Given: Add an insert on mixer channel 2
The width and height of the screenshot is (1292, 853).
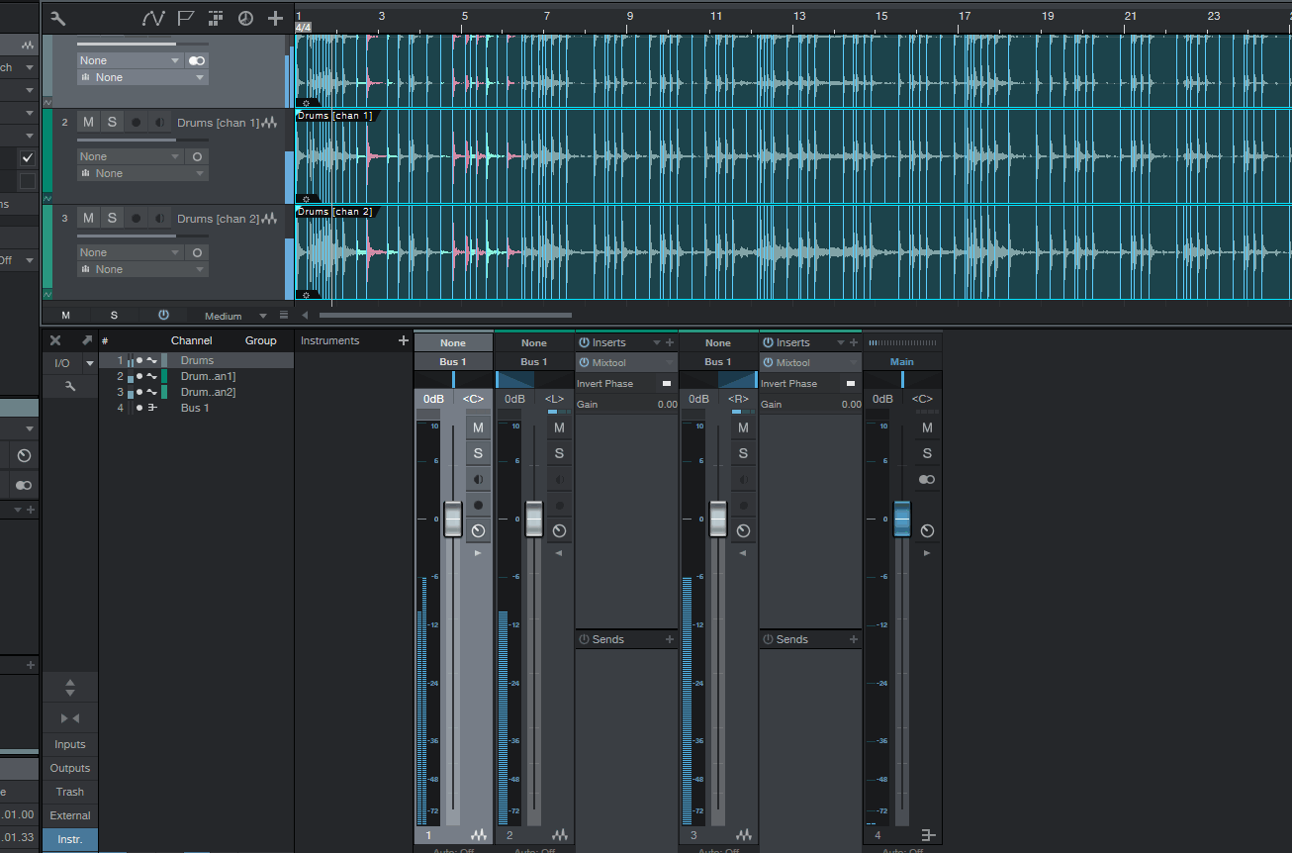Looking at the screenshot, I should [x=670, y=342].
